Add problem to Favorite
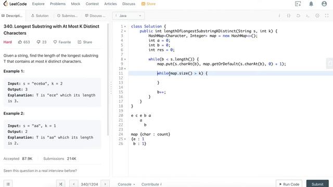Image resolution: width=333 pixels, height=187 pixels. coord(62,42)
